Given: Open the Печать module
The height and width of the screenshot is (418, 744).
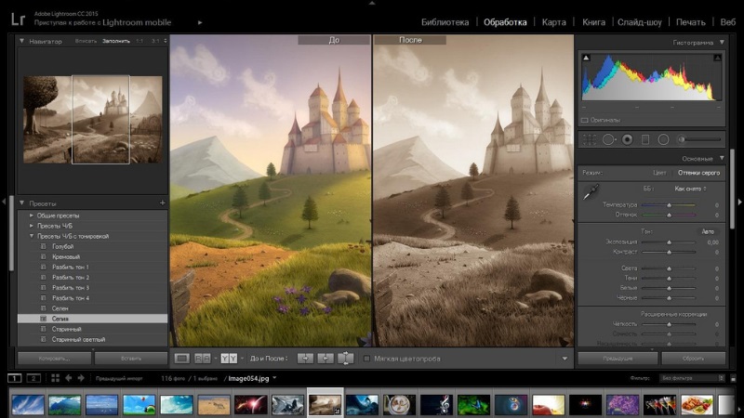Looking at the screenshot, I should 690,21.
